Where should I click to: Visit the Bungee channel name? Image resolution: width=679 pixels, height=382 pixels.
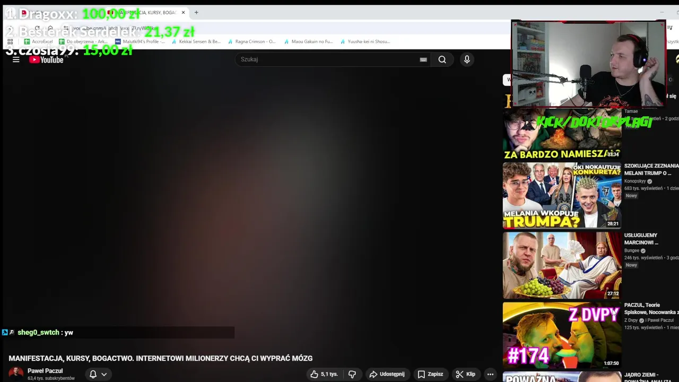632,250
